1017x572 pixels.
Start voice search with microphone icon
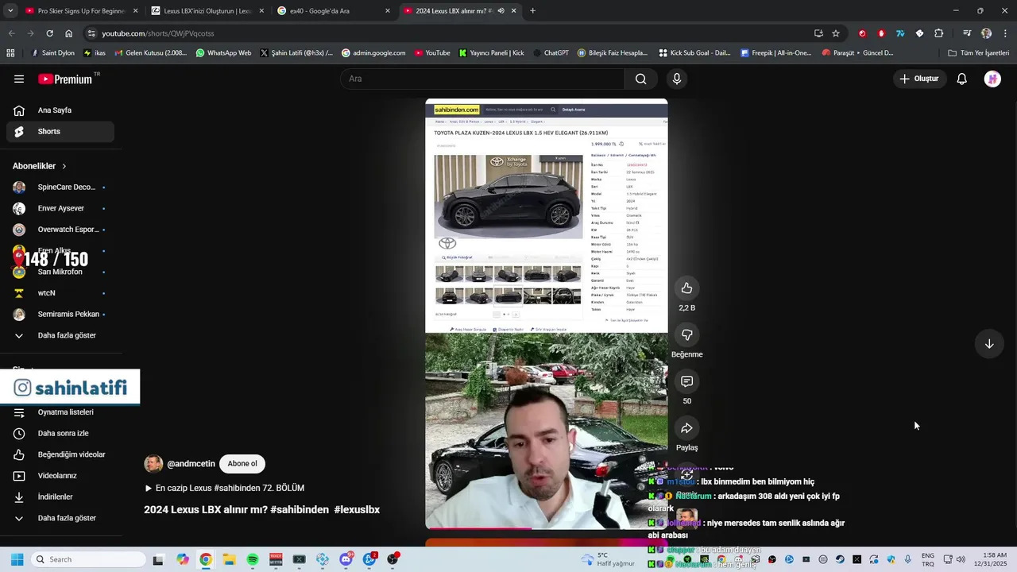tap(677, 79)
